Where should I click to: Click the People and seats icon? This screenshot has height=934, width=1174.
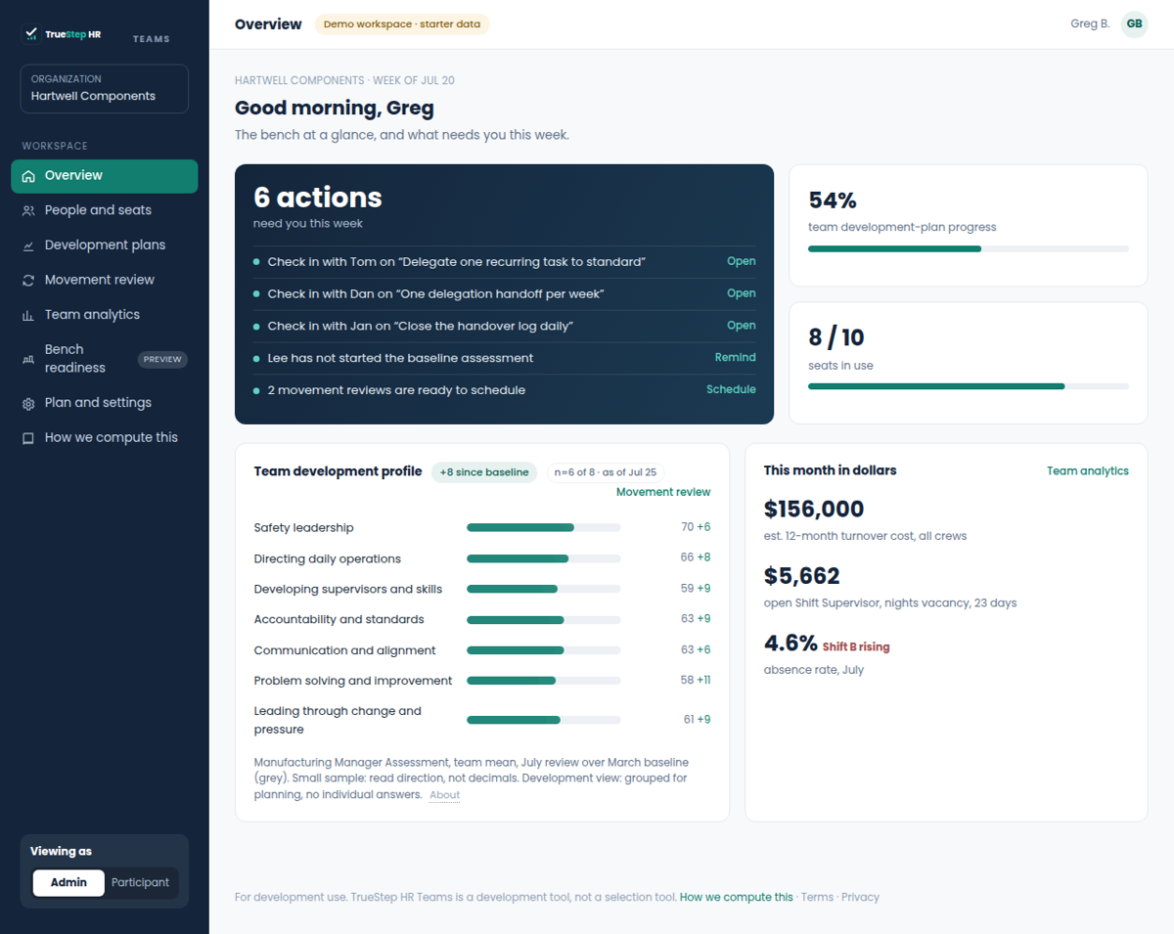pos(28,210)
